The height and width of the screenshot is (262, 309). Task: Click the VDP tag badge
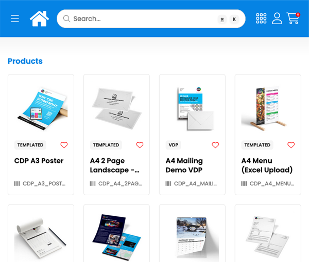pos(174,145)
